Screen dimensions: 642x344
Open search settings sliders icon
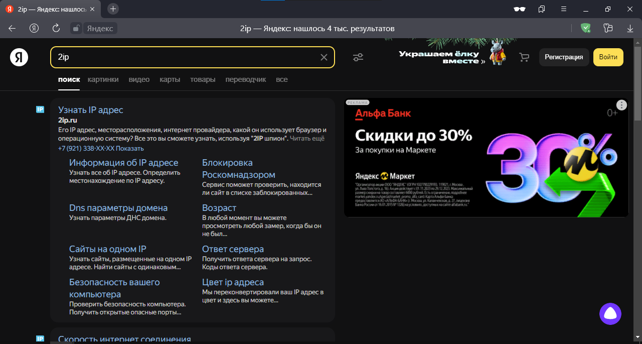(358, 57)
